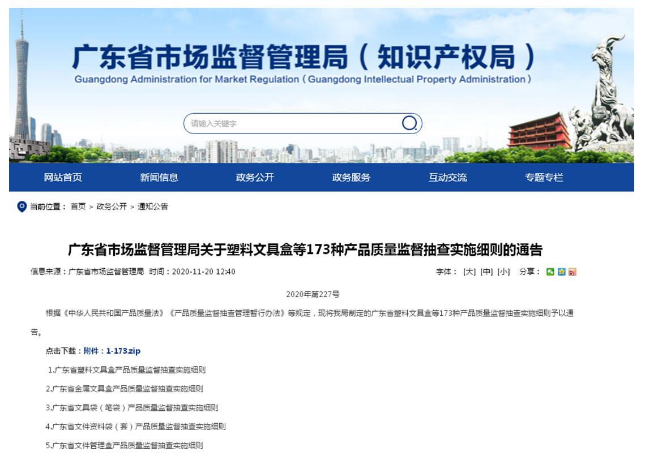The width and height of the screenshot is (645, 460).
Task: Click the magnifier search icon in the search box
Action: tap(409, 123)
